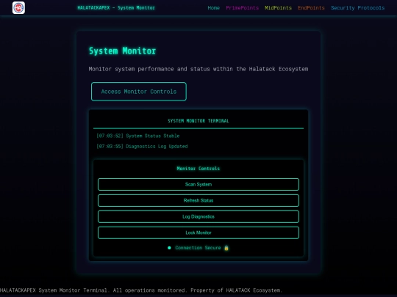Click the Connection Secure status text
The width and height of the screenshot is (397, 297).
click(x=198, y=248)
